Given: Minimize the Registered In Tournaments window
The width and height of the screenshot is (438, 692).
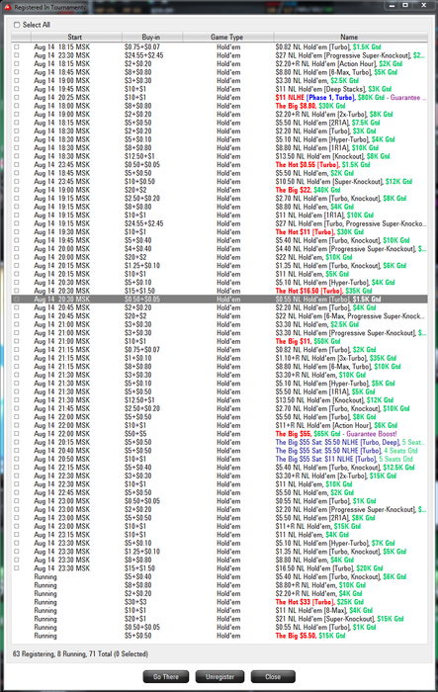Looking at the screenshot, I should pos(392,5).
